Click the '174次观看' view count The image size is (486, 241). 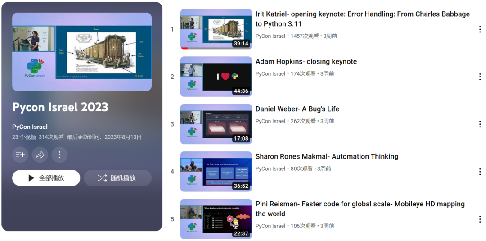(303, 74)
